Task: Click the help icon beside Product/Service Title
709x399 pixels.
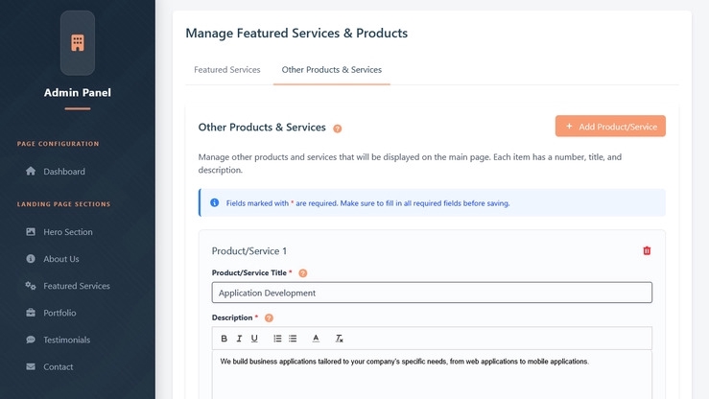Action: [303, 273]
